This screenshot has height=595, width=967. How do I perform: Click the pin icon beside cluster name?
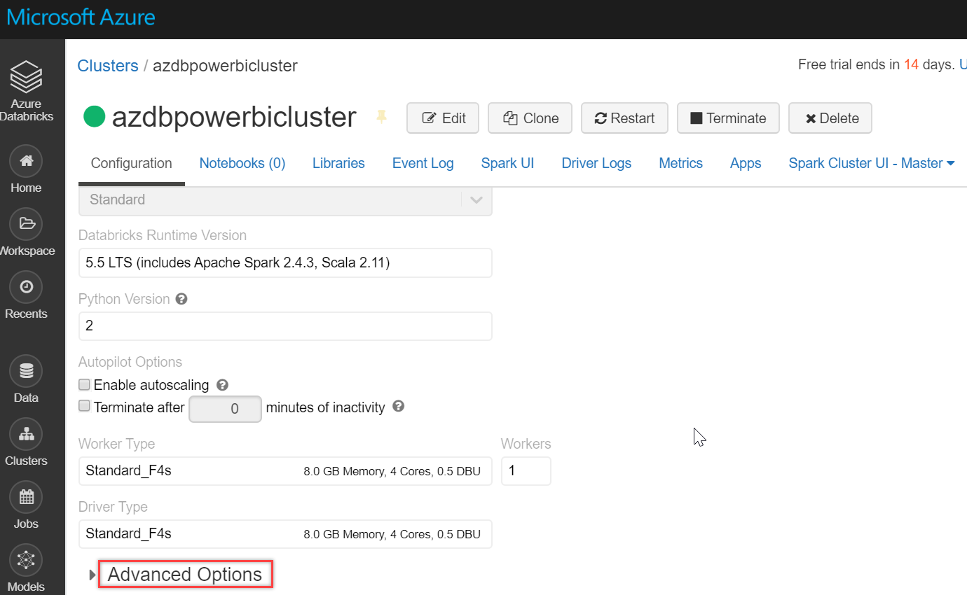point(381,117)
